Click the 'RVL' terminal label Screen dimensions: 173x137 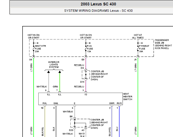point(45,103)
